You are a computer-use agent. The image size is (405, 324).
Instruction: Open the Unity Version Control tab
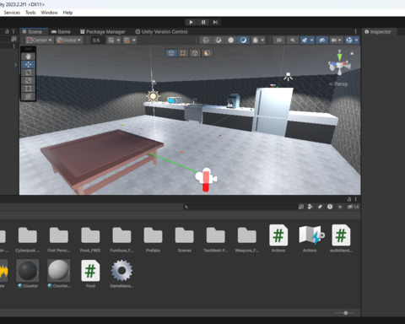[x=162, y=32]
